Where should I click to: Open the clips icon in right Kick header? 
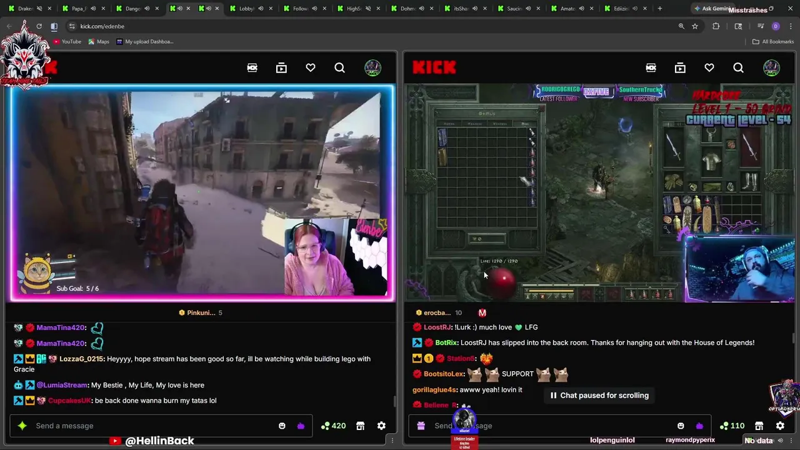point(651,67)
